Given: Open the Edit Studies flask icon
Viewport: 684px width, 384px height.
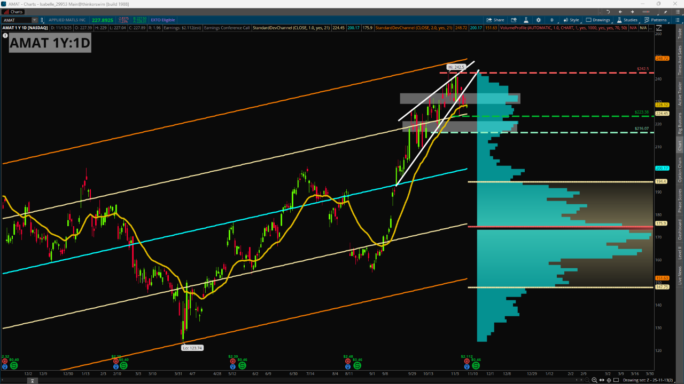Looking at the screenshot, I should pyautogui.click(x=525, y=20).
